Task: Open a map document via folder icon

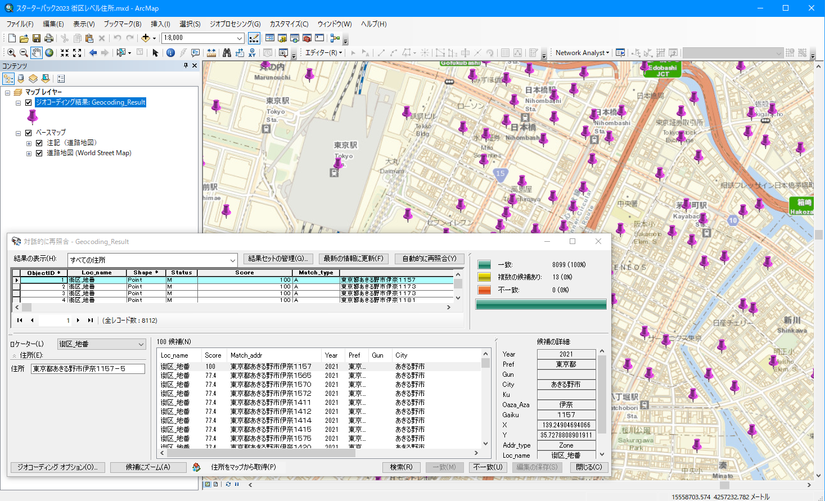Action: 24,38
